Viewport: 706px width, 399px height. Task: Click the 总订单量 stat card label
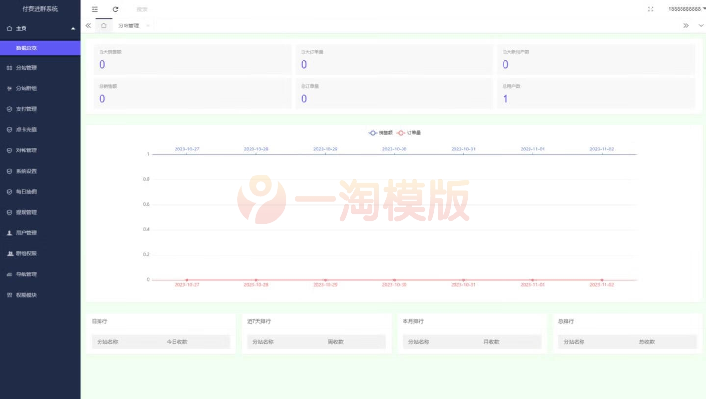coord(310,86)
